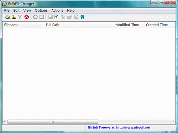Click the window-shaped toolbar icon
This screenshot has height=133, width=178.
click(42, 17)
